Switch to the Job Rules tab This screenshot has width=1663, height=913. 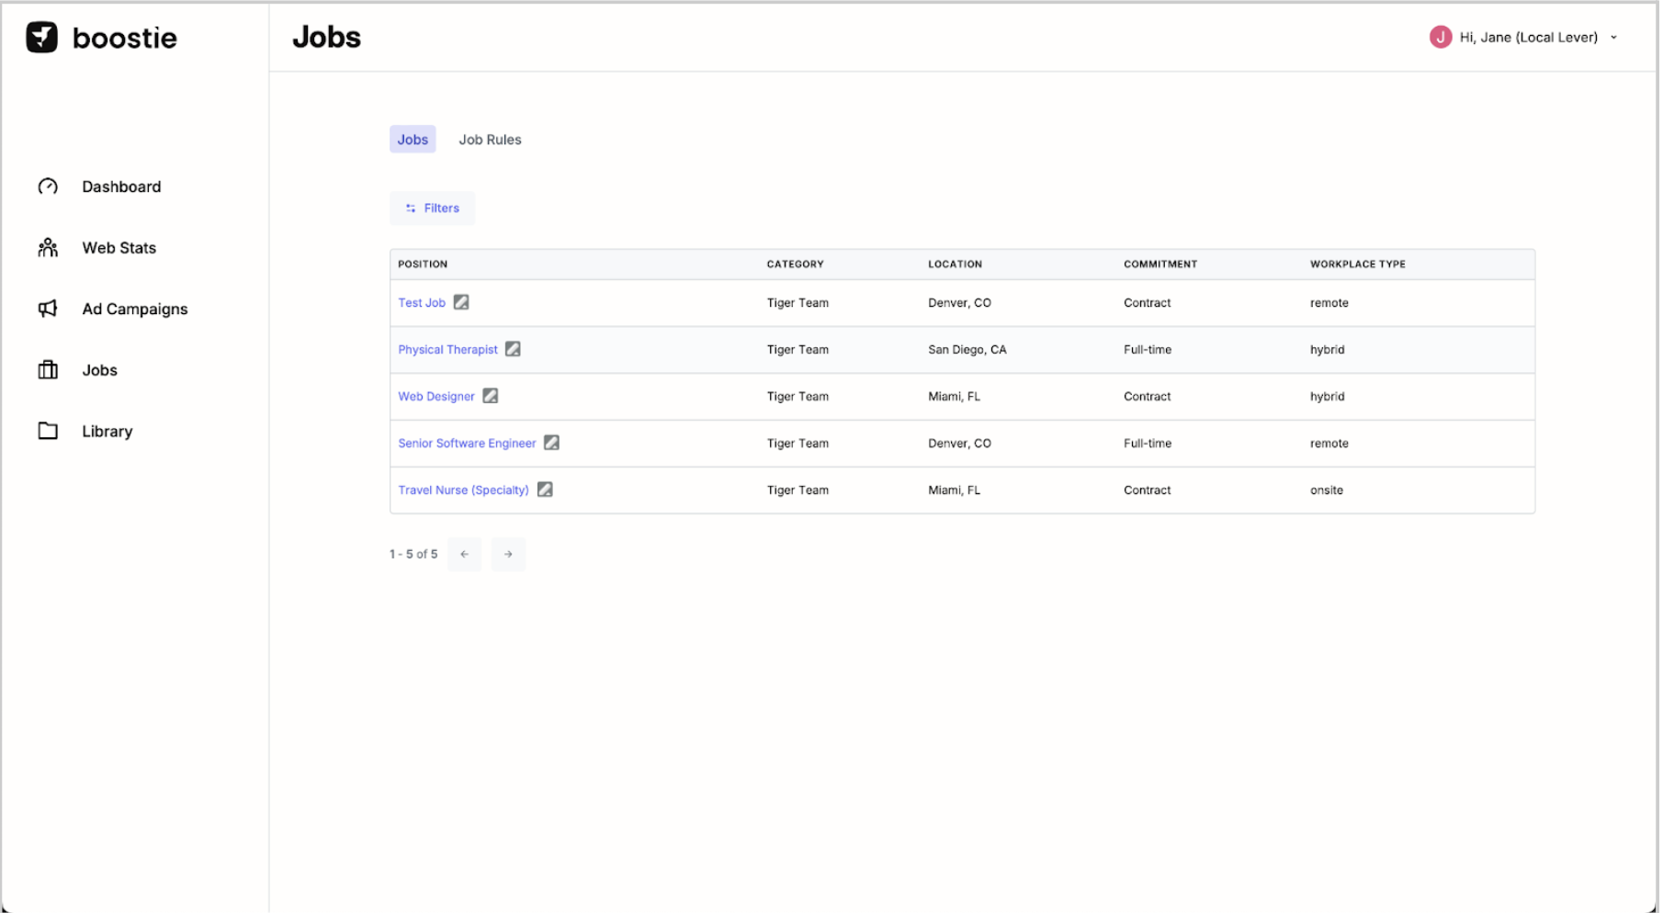[x=490, y=140]
